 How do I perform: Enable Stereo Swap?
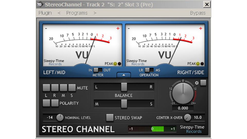110,118
